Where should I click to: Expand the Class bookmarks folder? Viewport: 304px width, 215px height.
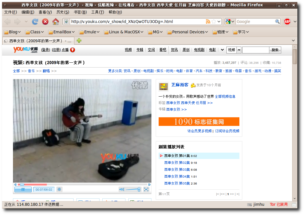click(x=35, y=32)
